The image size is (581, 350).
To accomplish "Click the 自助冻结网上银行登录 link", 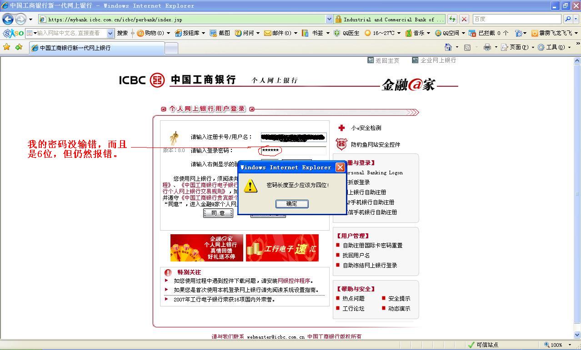I will pos(370,266).
